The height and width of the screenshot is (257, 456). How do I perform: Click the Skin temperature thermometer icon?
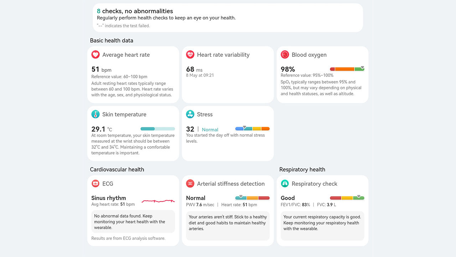(x=95, y=114)
